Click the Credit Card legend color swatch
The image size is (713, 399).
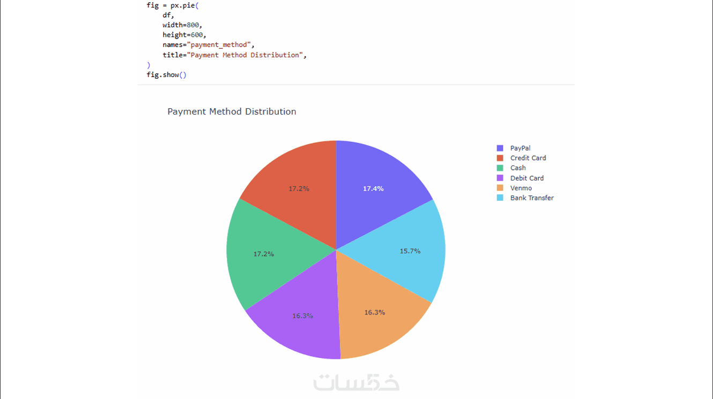[x=500, y=158]
